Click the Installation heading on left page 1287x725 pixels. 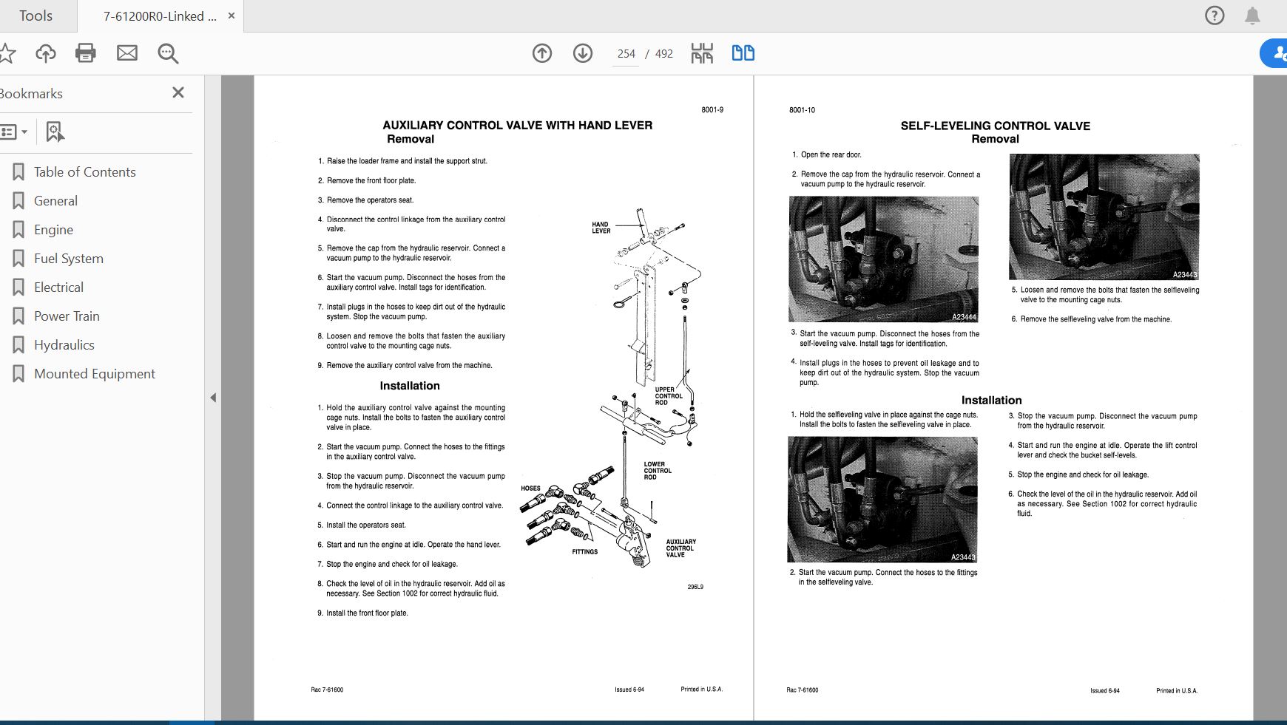pyautogui.click(x=410, y=386)
